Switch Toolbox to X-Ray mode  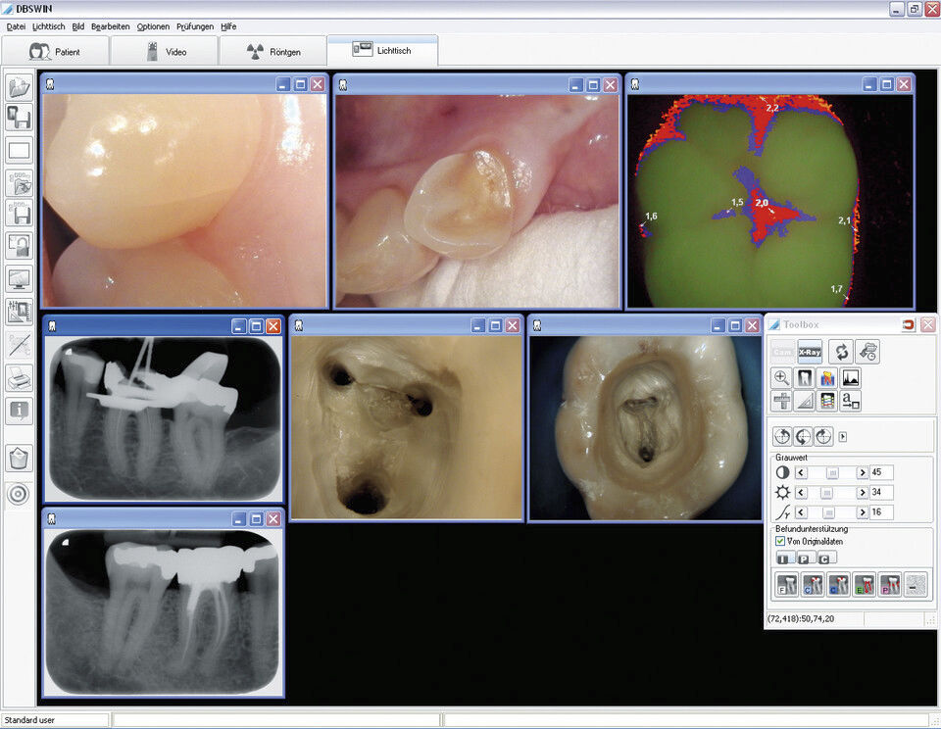(810, 352)
